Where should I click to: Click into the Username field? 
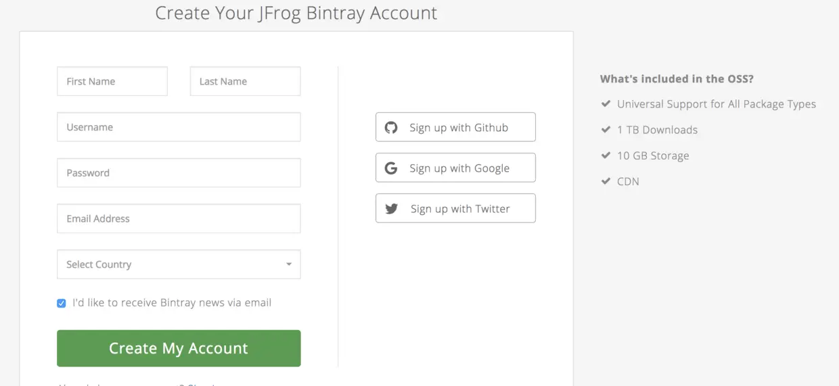coord(179,127)
